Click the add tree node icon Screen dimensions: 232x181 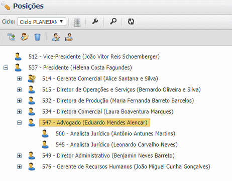(12, 37)
